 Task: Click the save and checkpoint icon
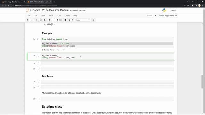coord(27,20)
